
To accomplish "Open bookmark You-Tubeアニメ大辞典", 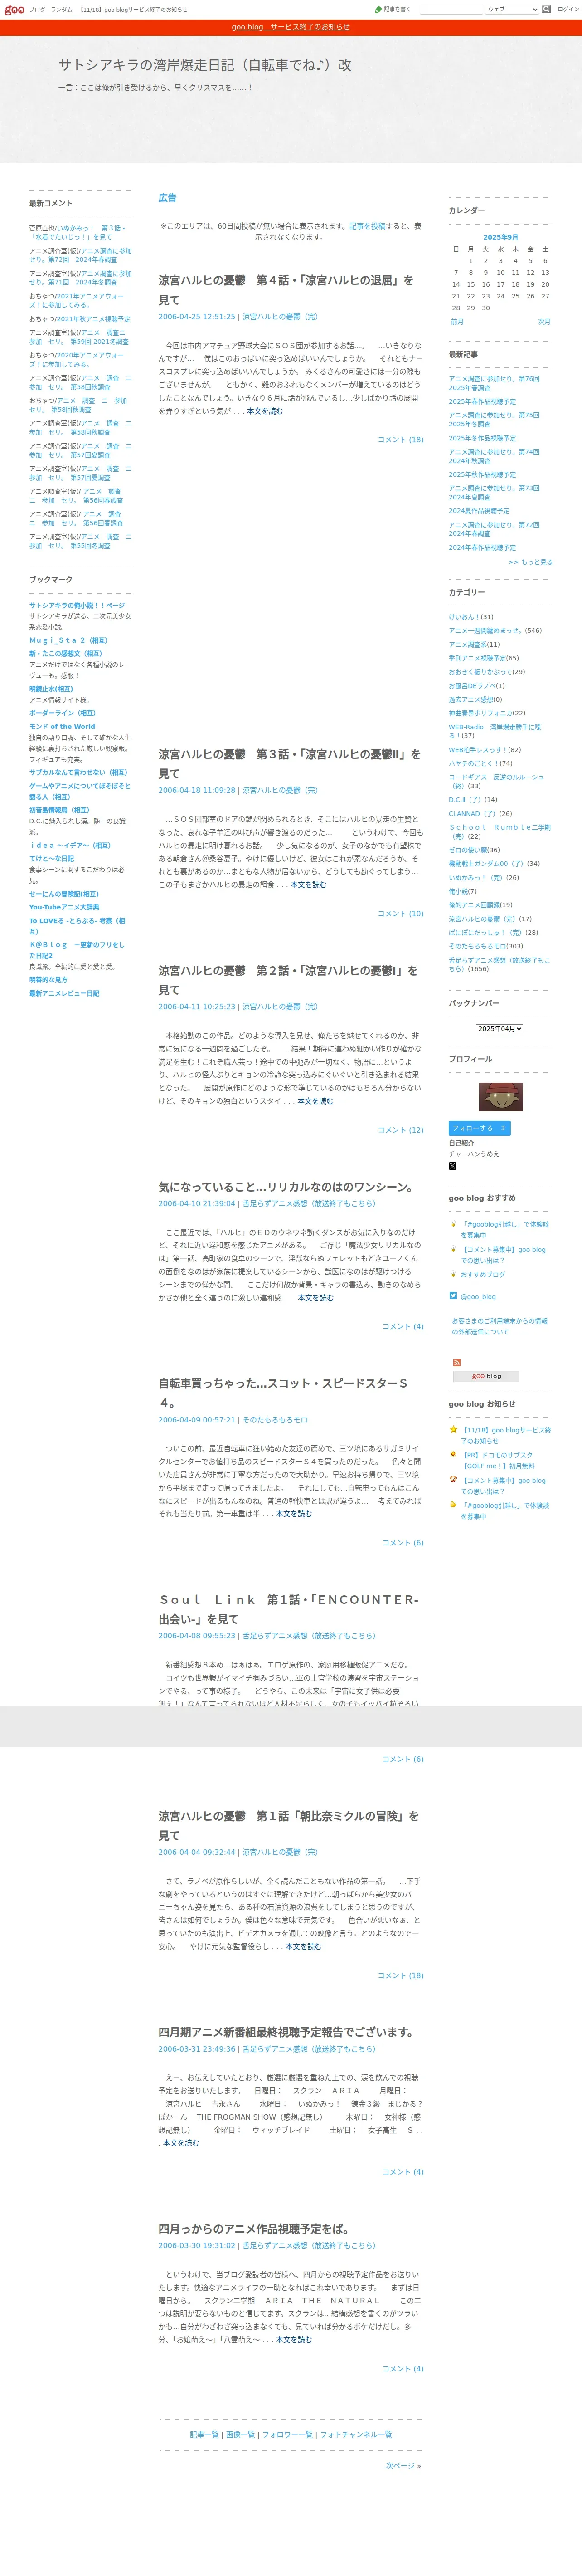I will pos(64,907).
